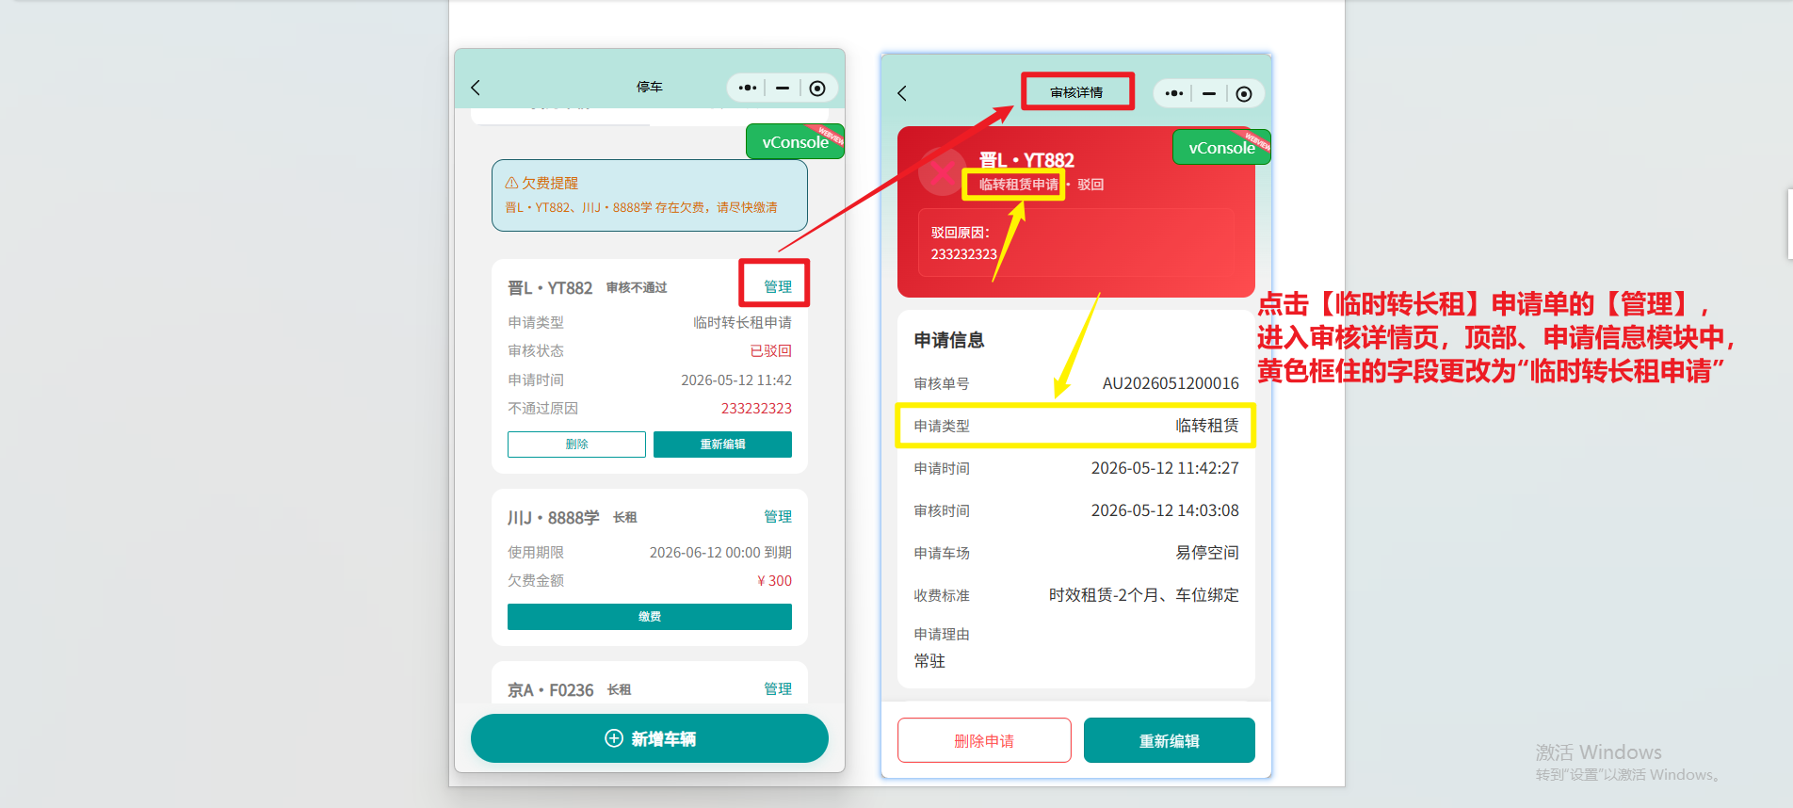1793x808 pixels.
Task: Click 申请理由 value 常驻
Action: click(x=929, y=661)
